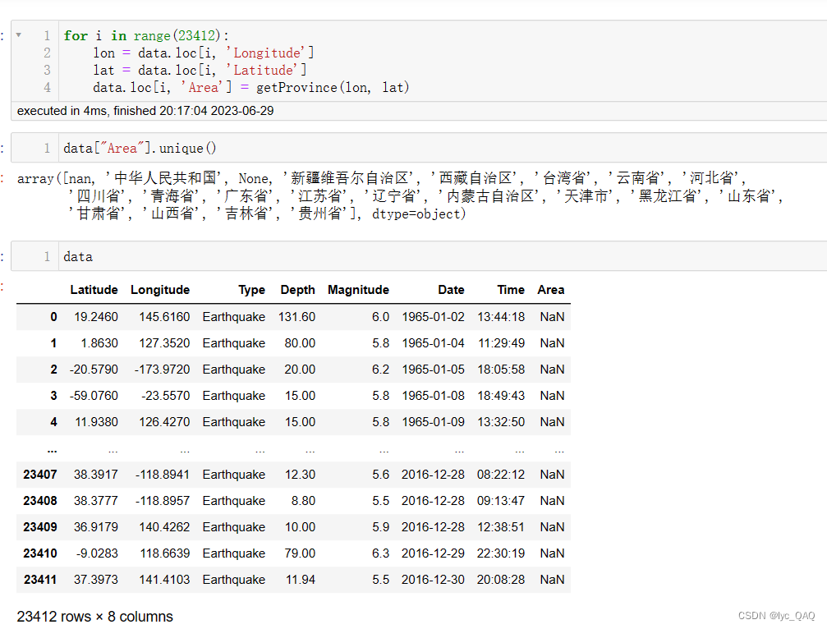Click time 22:30:19
827x629 pixels.
(x=501, y=553)
